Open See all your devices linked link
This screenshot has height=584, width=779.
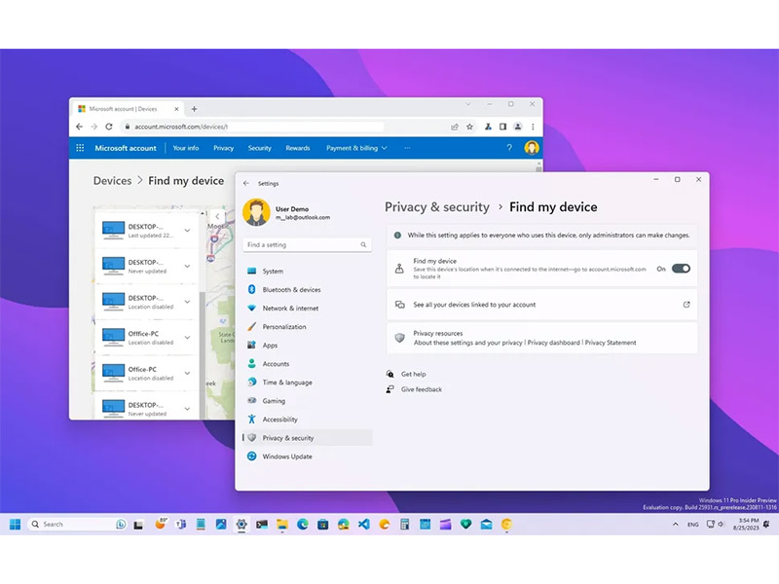[542, 305]
